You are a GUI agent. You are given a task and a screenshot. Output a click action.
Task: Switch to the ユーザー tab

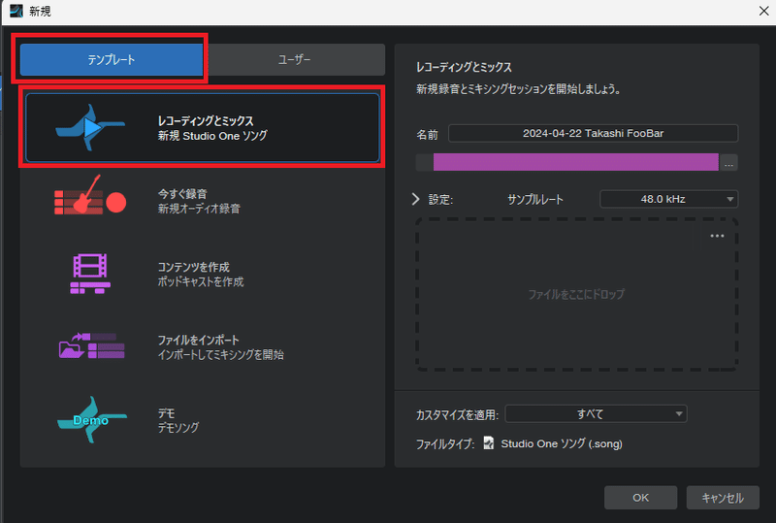[294, 60]
